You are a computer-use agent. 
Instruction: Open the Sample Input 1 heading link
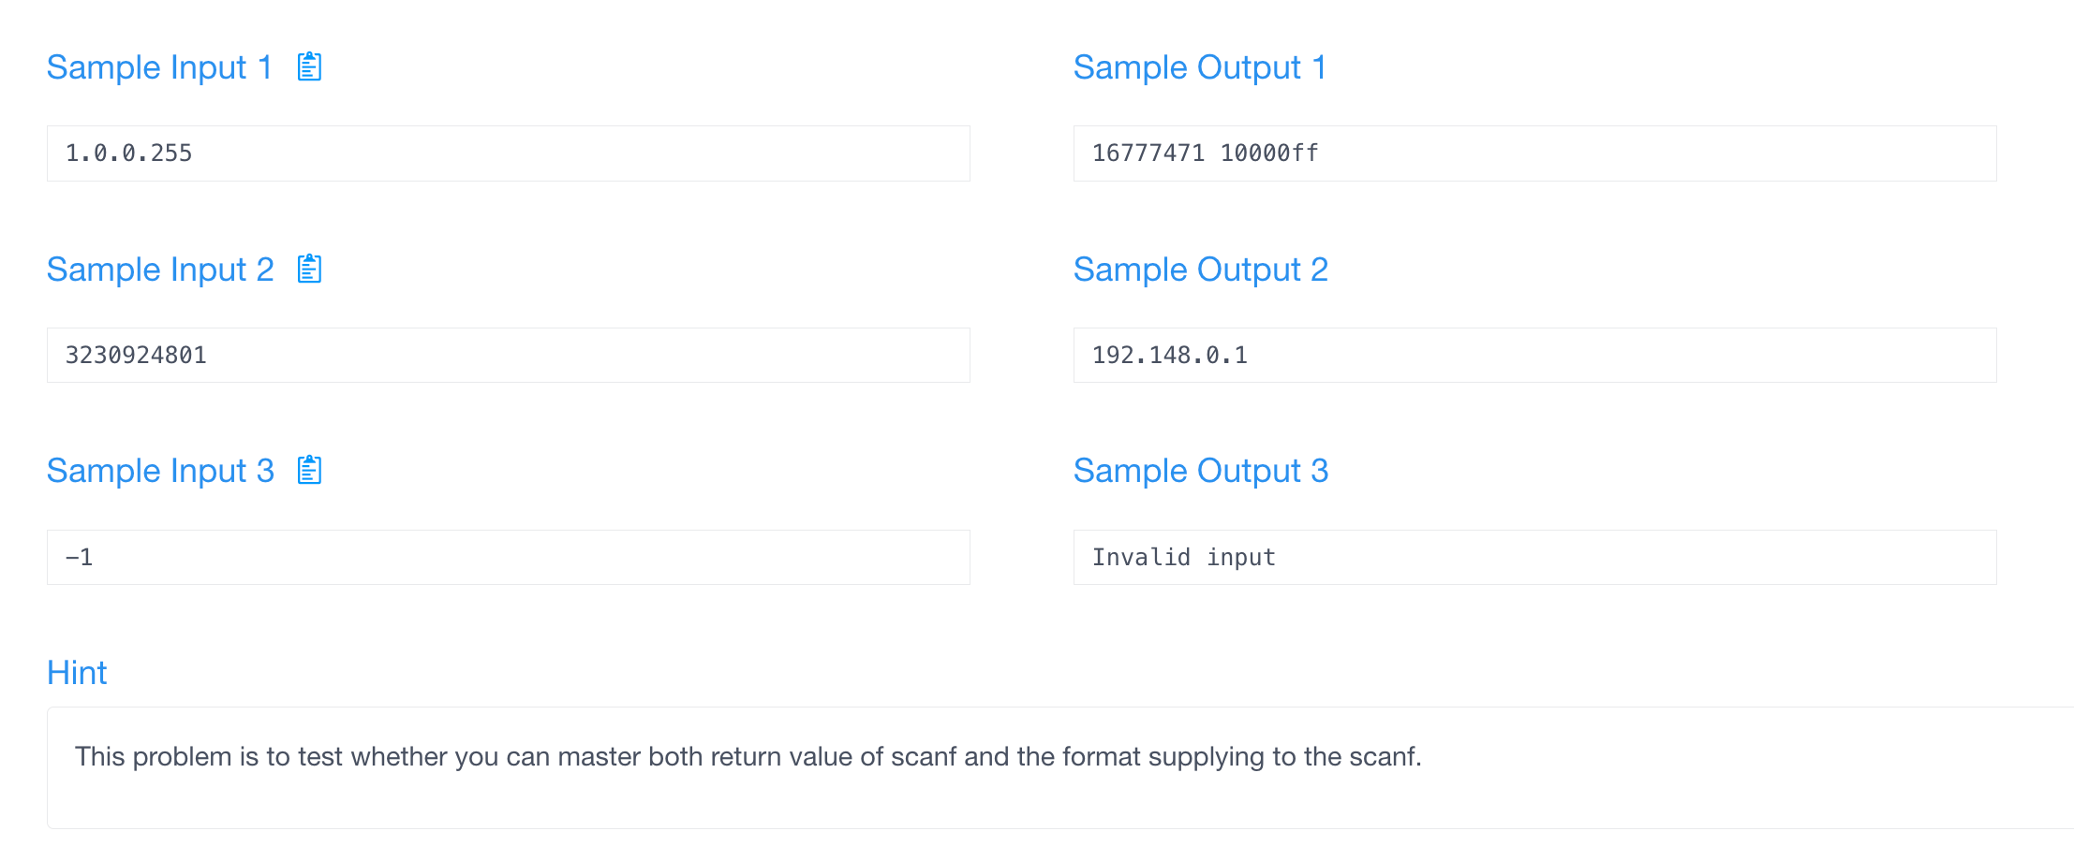pos(159,66)
